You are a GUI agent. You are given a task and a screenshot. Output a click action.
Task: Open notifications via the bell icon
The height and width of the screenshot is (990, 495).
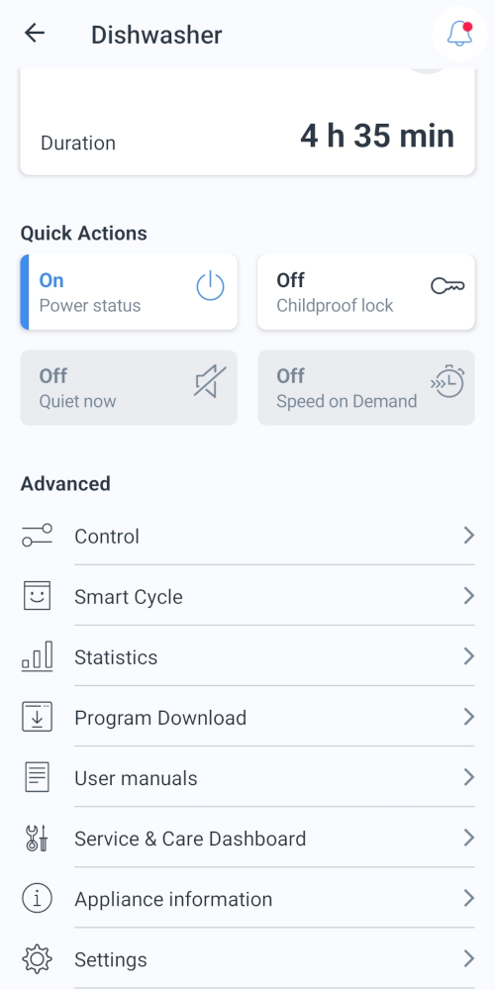pyautogui.click(x=459, y=34)
